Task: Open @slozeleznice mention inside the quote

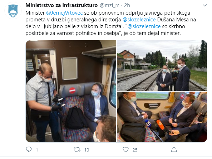Action: (x=144, y=26)
